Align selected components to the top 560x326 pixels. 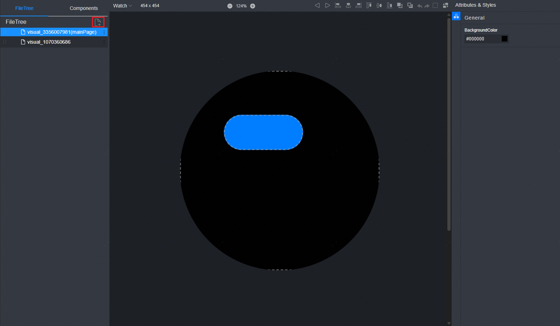coord(369,5)
